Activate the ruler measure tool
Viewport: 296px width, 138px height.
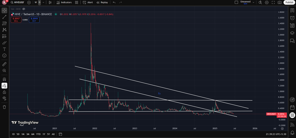coord(4,64)
